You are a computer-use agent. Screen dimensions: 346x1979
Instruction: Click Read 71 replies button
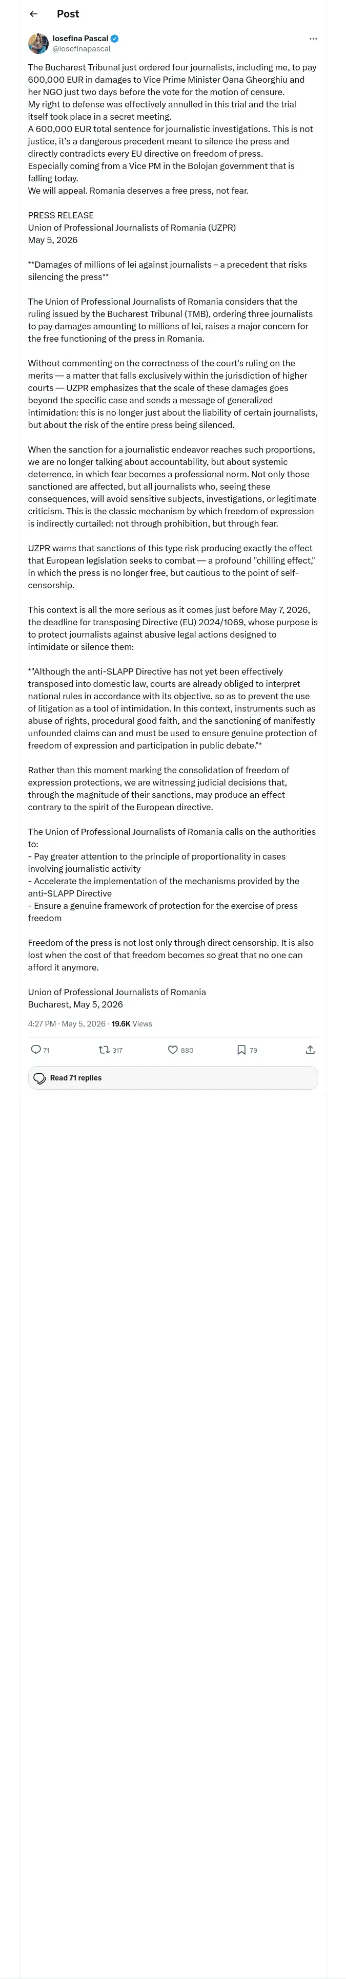coord(173,1078)
